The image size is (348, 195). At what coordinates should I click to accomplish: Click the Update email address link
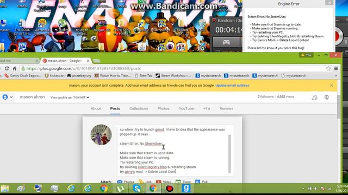pyautogui.click(x=232, y=86)
